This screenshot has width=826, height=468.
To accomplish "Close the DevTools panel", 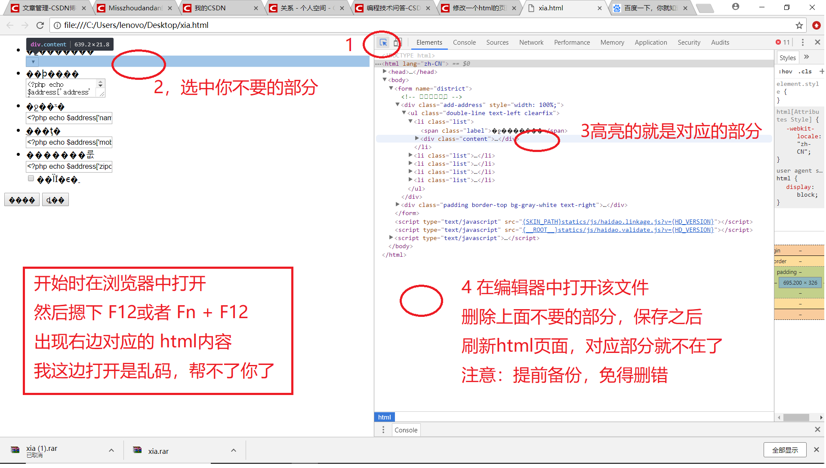I will (817, 43).
